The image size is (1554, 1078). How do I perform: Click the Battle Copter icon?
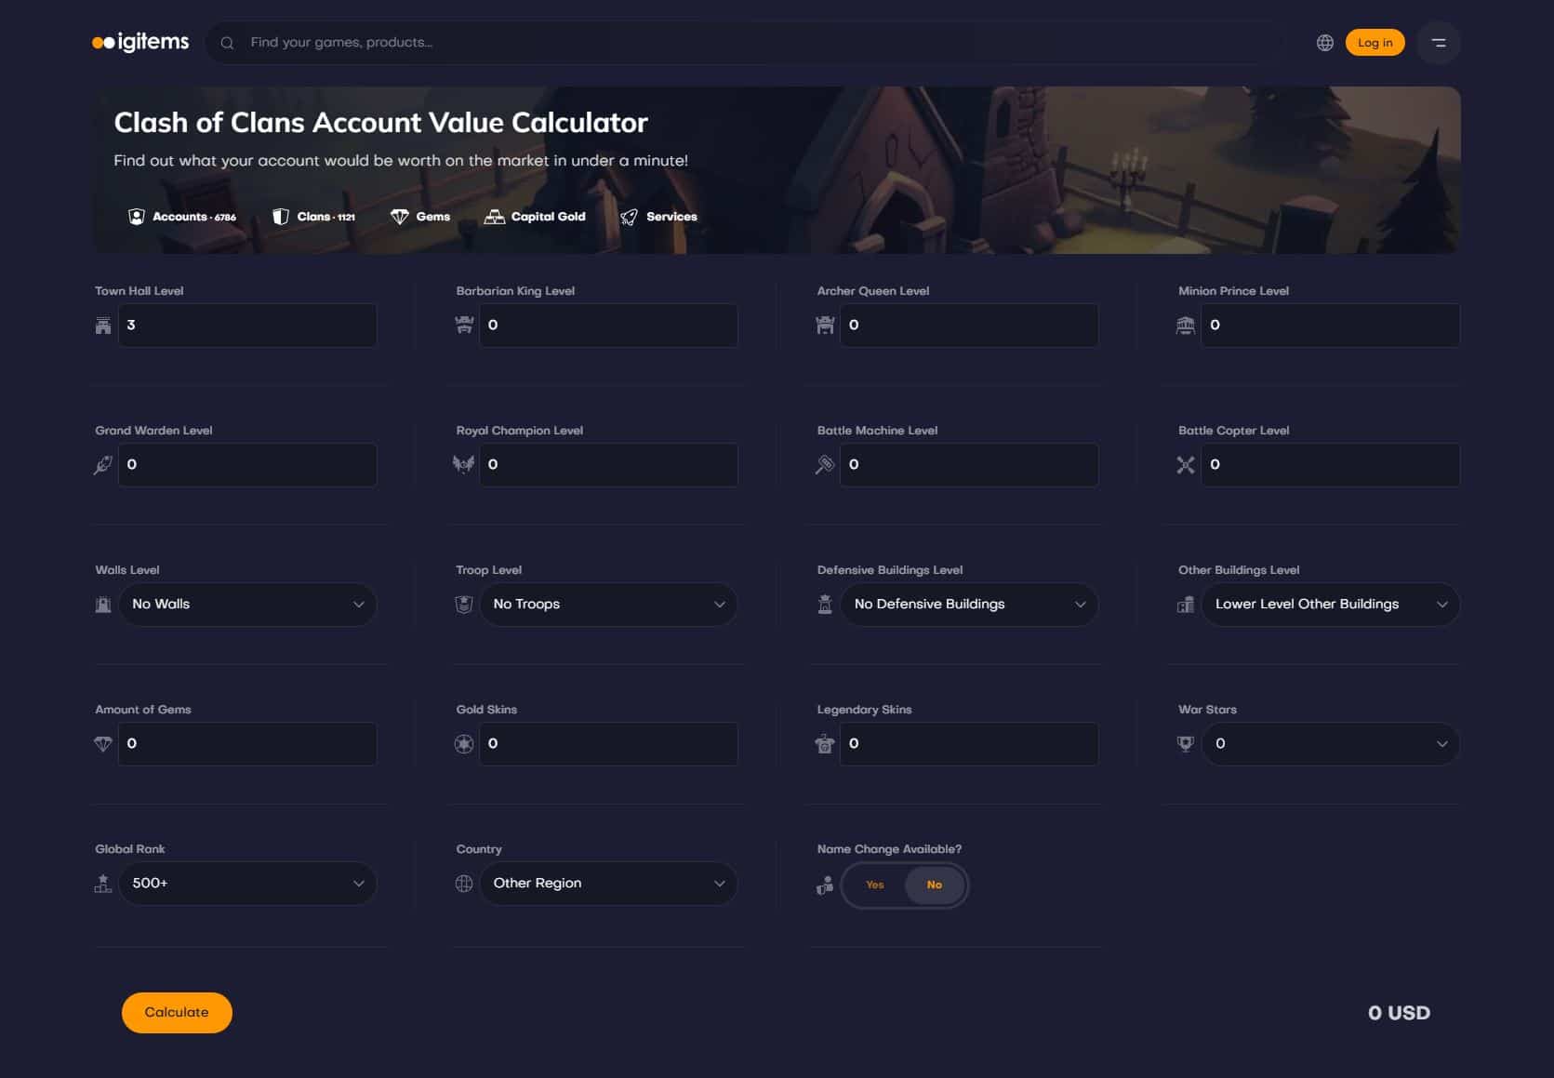point(1186,465)
